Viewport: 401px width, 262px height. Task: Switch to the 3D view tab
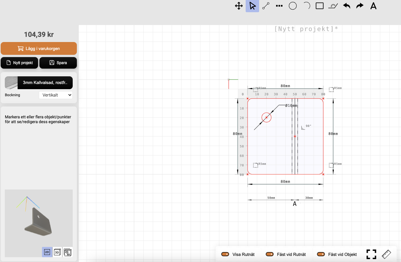(57, 252)
